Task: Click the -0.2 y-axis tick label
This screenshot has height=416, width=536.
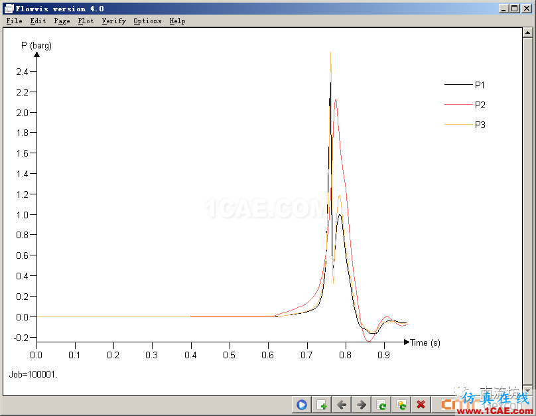Action: click(x=21, y=338)
